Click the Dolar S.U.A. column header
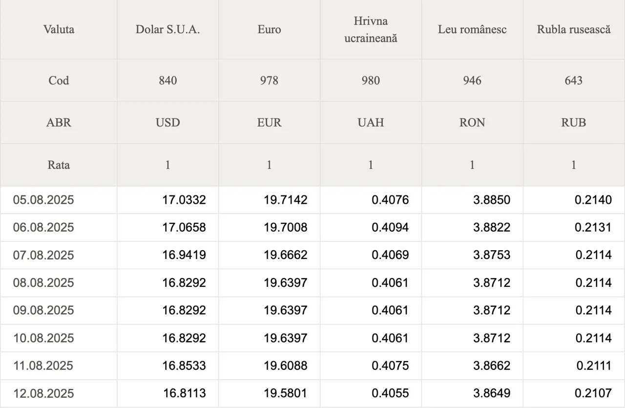625x408 pixels. (168, 29)
